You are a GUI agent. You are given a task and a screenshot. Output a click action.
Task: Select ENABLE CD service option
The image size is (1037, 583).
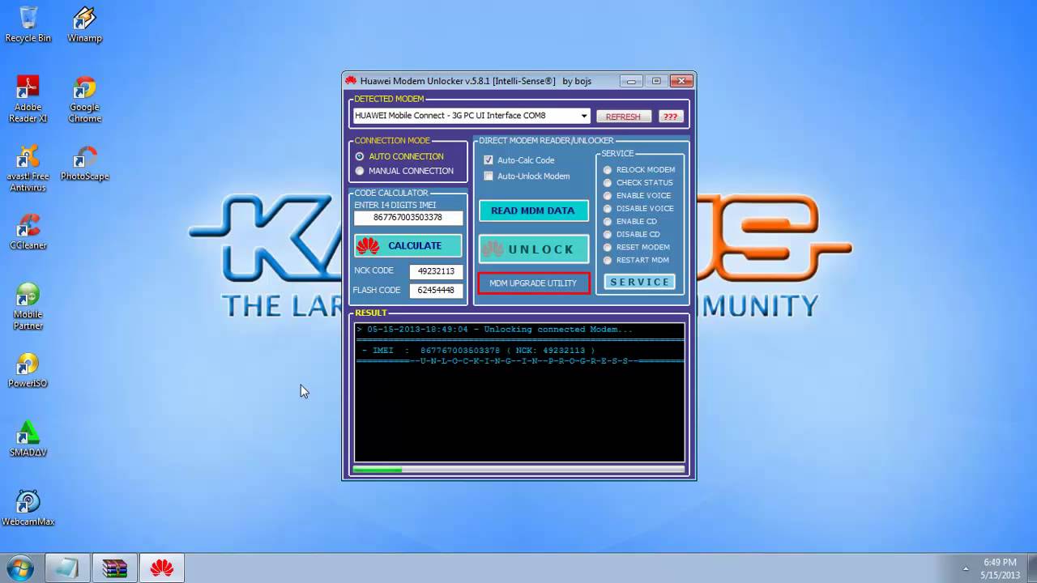pos(608,222)
